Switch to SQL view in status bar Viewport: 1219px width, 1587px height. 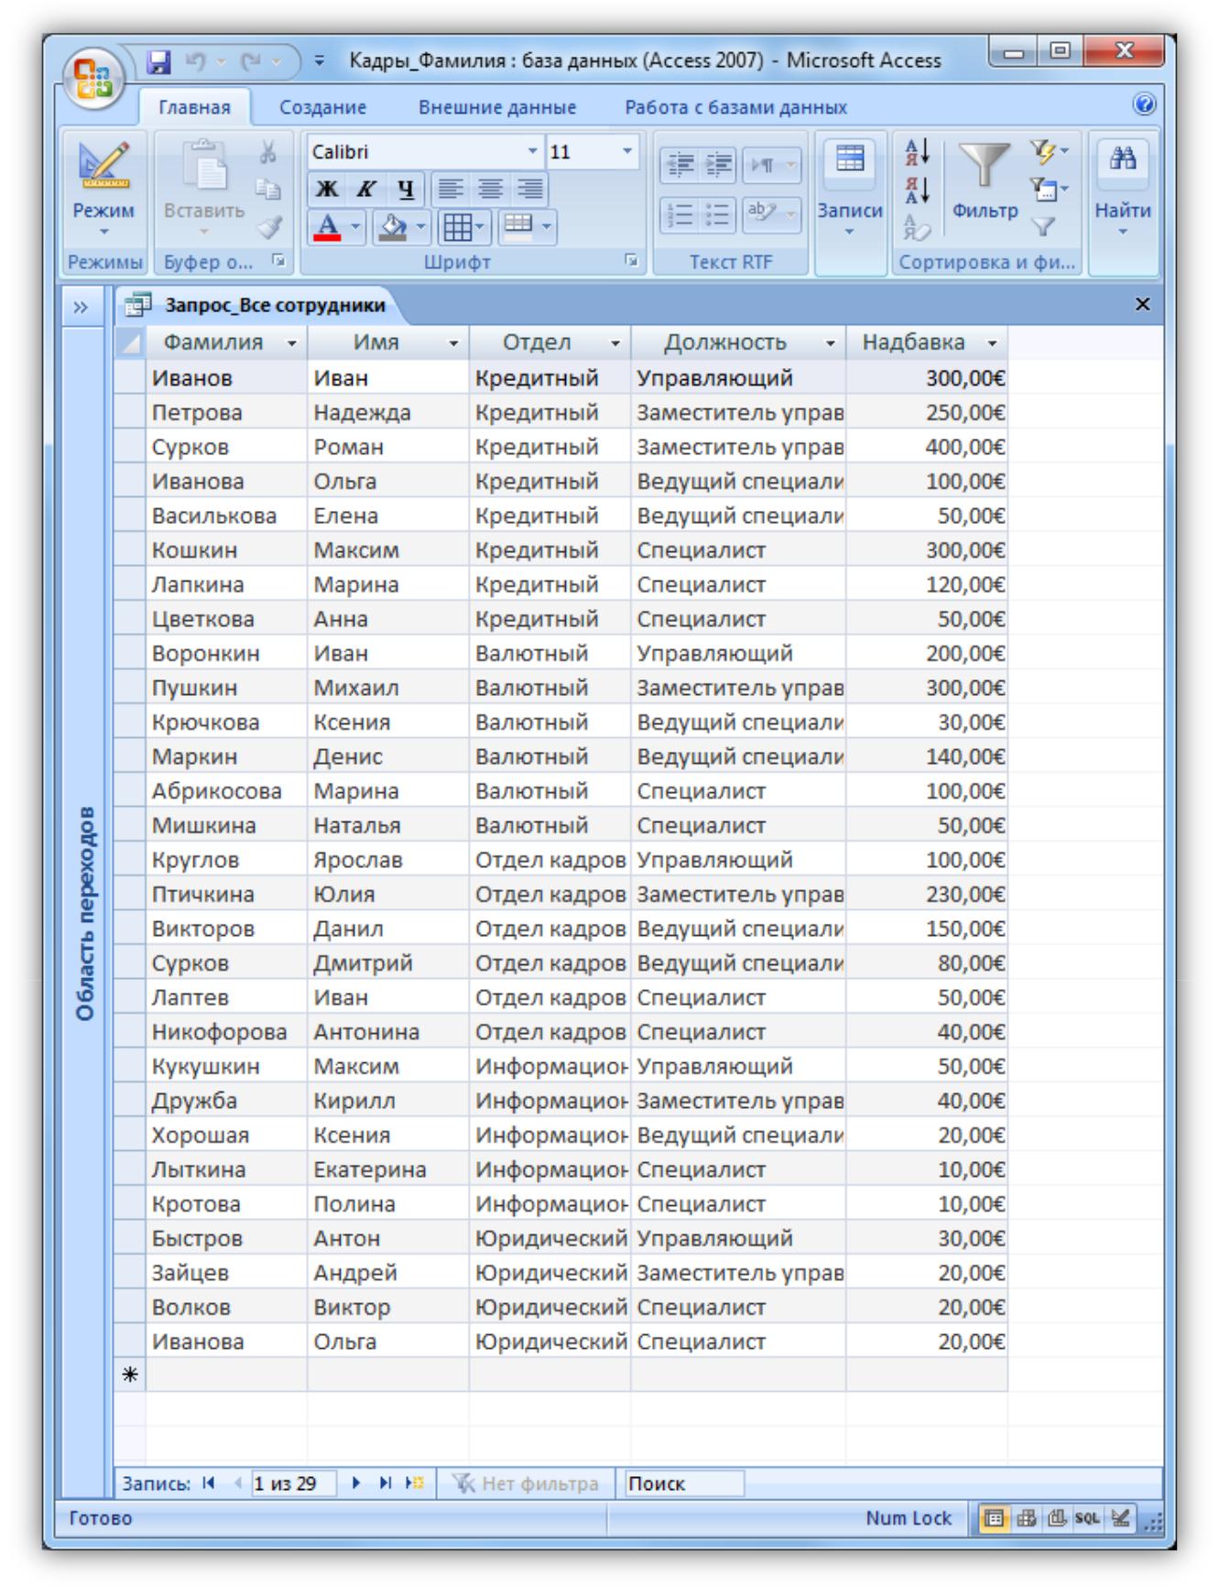click(1087, 1518)
